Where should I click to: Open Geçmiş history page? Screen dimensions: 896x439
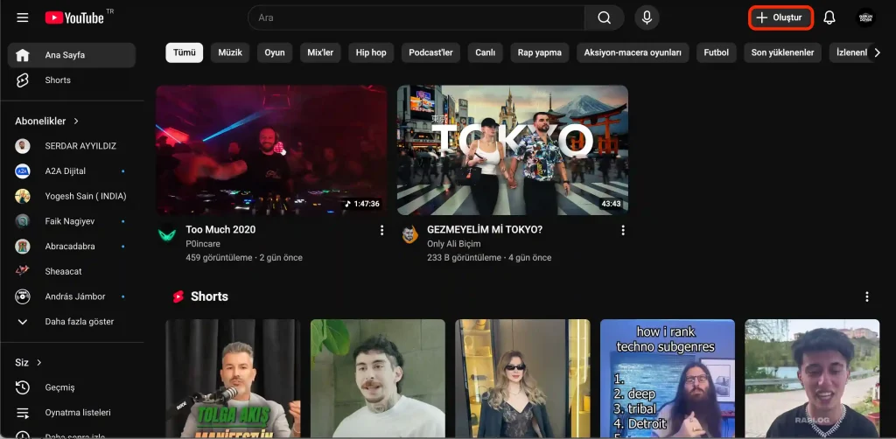(72, 387)
